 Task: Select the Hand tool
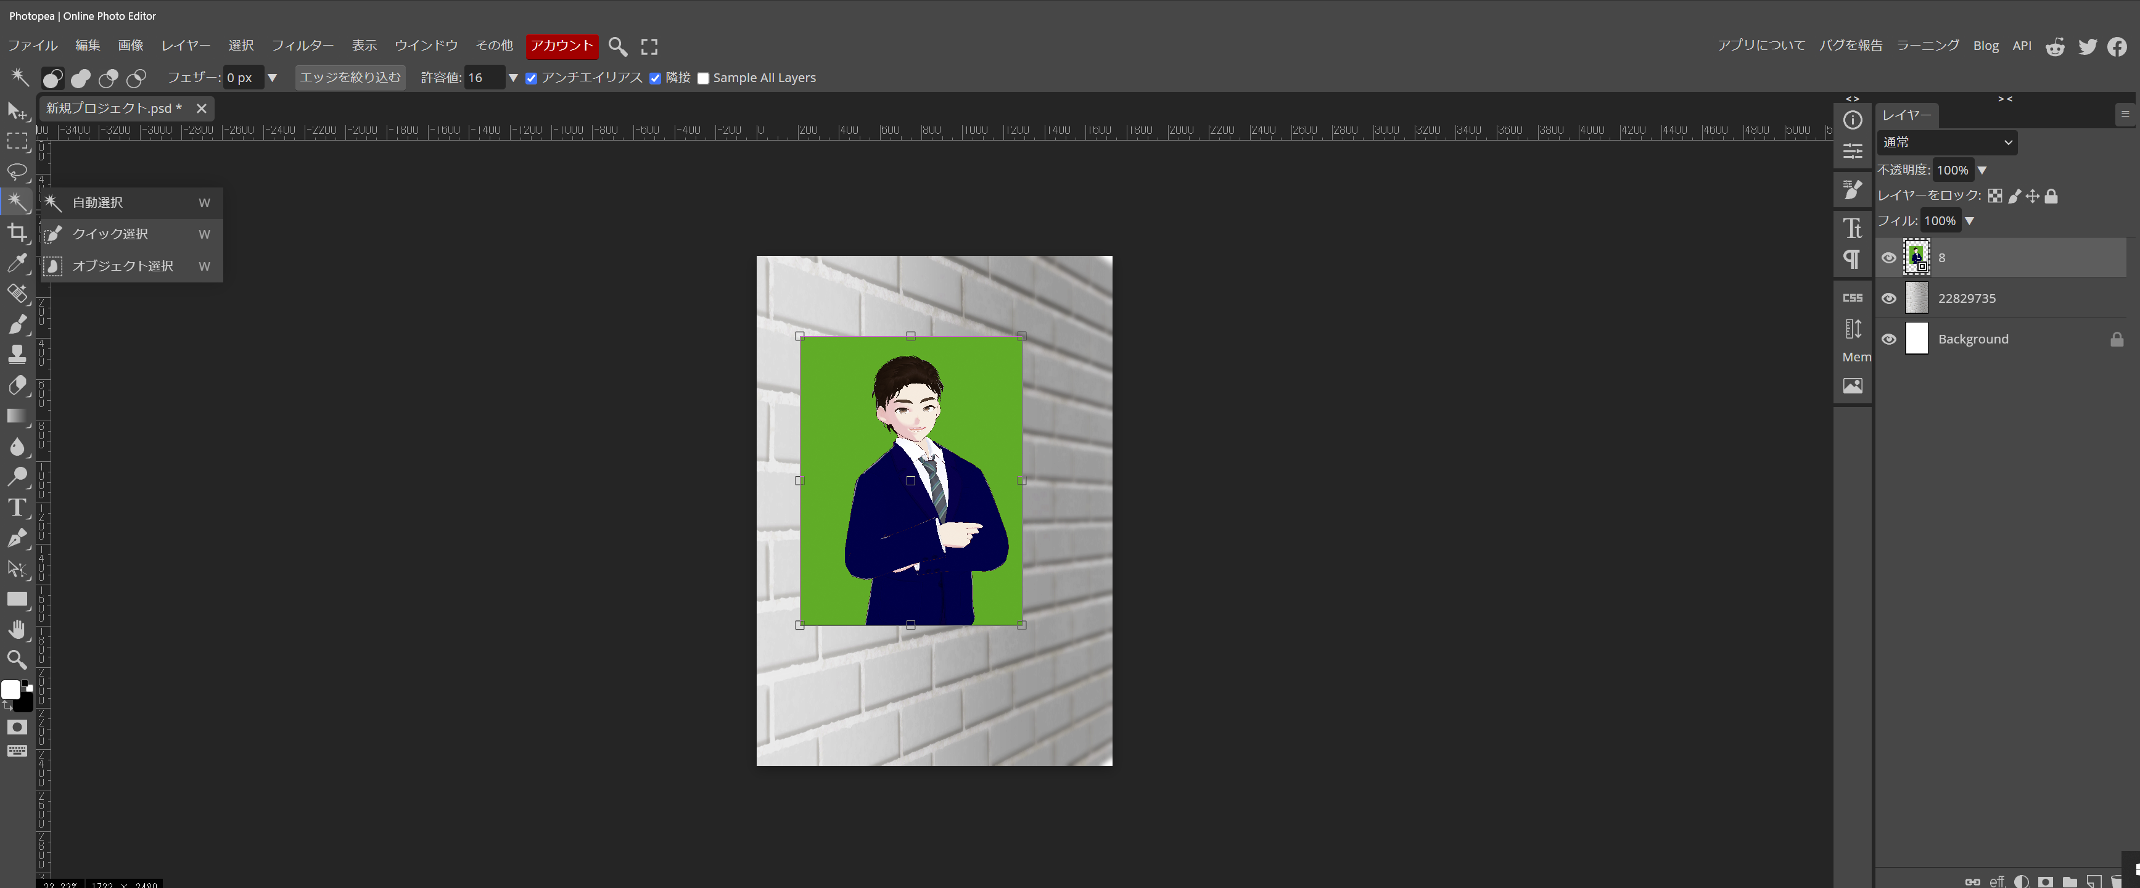point(17,630)
